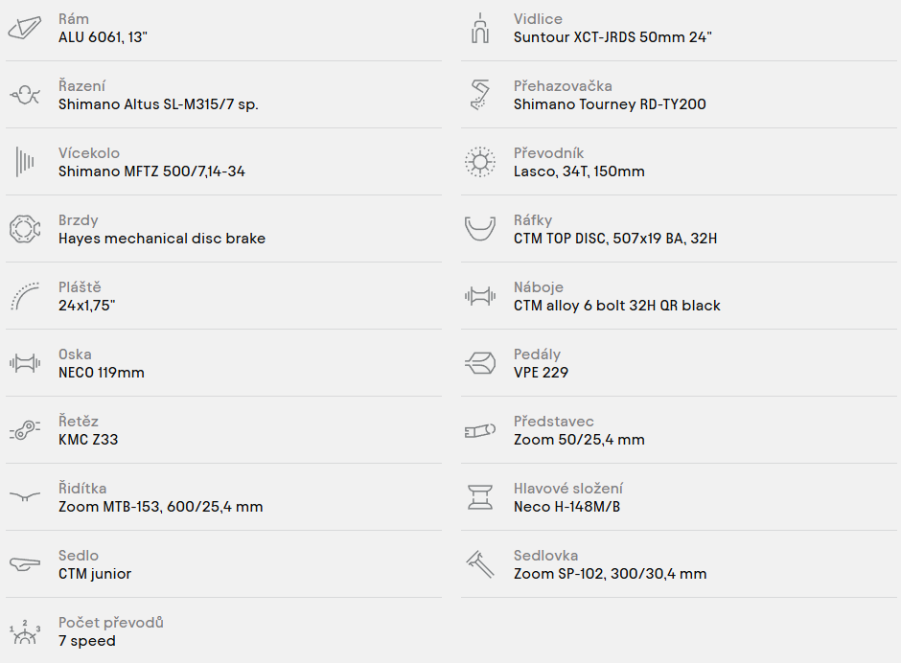Click the chain icon beside Řetěz
Image resolution: width=901 pixels, height=663 pixels.
(25, 430)
